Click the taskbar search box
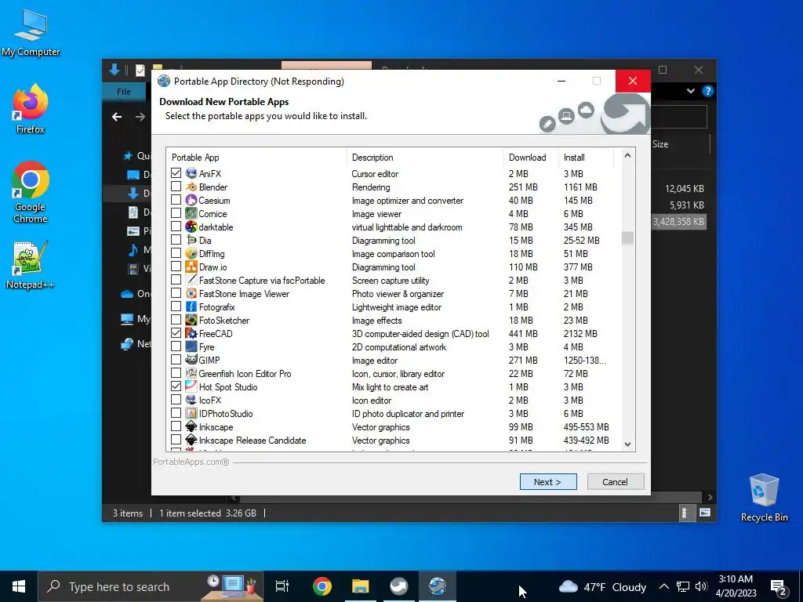Screen dimensions: 803x602 pyautogui.click(x=151, y=586)
